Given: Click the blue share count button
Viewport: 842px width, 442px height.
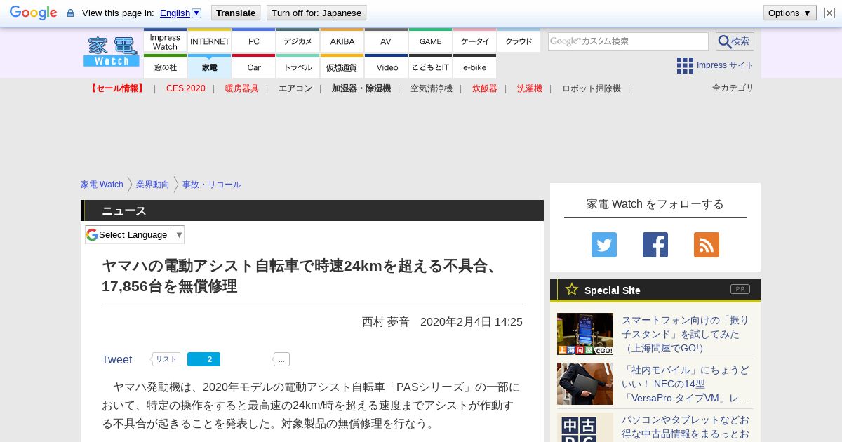Looking at the screenshot, I should [x=203, y=359].
